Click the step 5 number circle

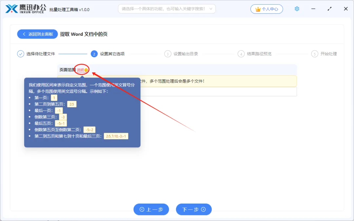coord(314,54)
